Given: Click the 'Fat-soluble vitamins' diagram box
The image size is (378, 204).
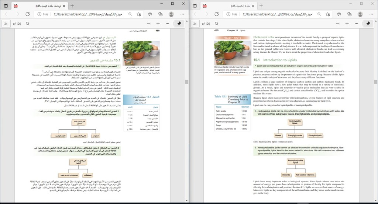Looking at the screenshot, I should tap(305, 175).
